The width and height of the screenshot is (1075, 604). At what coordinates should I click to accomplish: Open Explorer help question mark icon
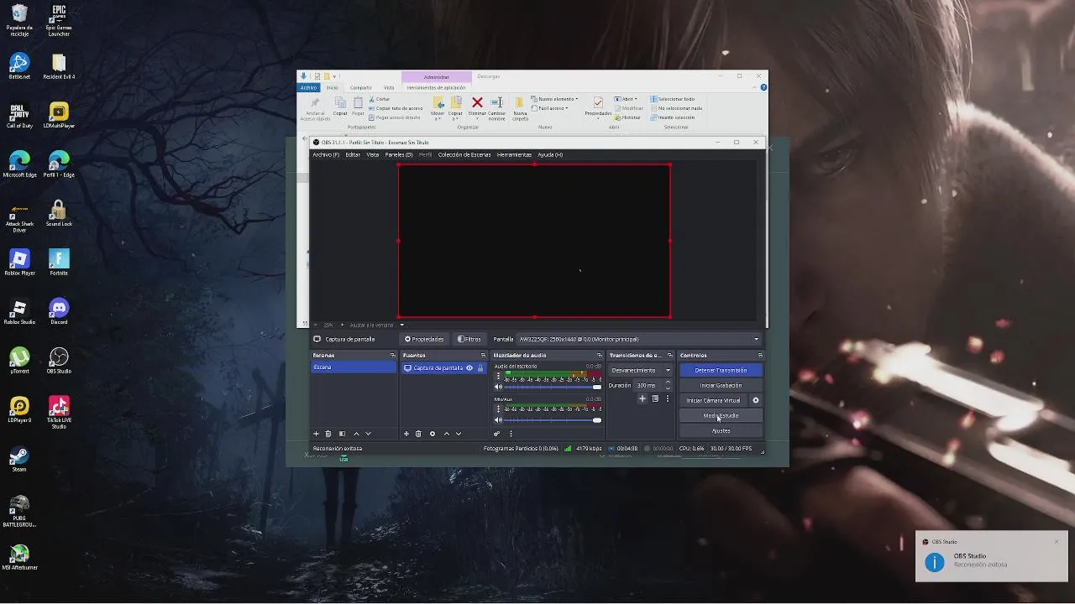click(763, 87)
